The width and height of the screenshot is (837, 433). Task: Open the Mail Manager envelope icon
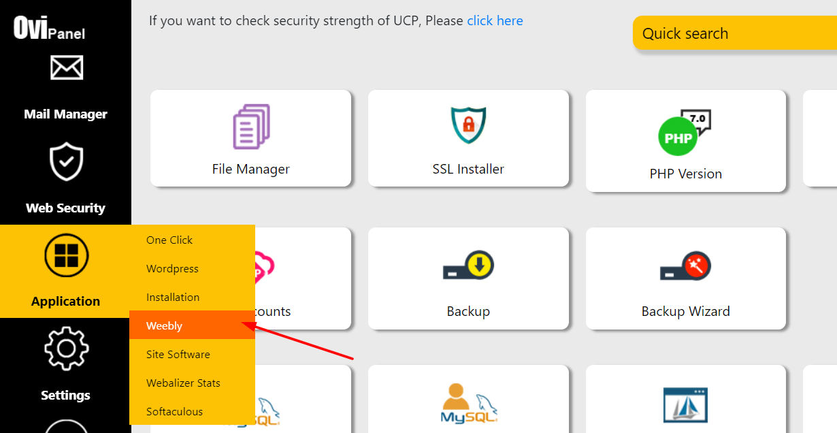coord(66,68)
